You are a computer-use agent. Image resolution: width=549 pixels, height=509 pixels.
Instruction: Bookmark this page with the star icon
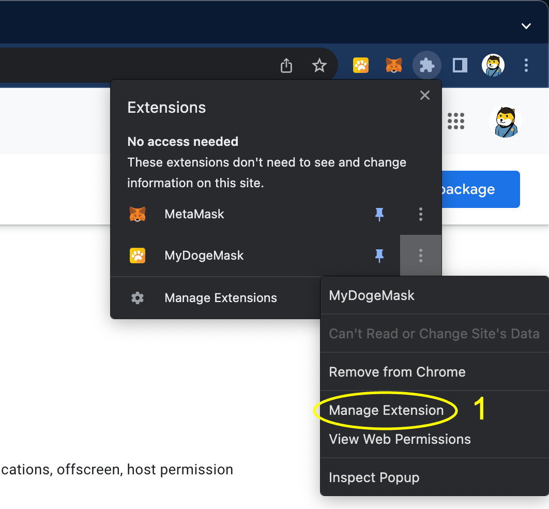coord(319,66)
